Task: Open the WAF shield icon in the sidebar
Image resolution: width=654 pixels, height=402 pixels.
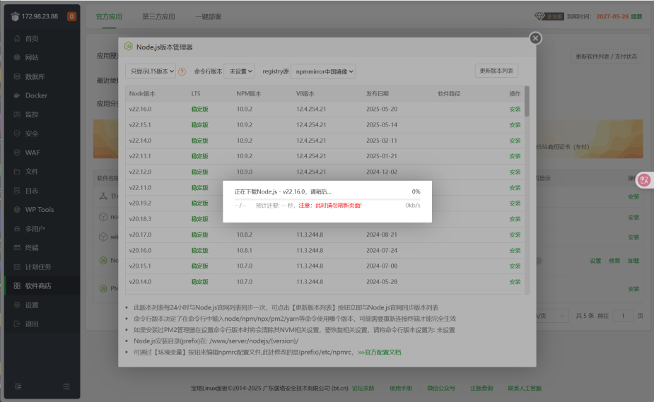Action: 17,153
